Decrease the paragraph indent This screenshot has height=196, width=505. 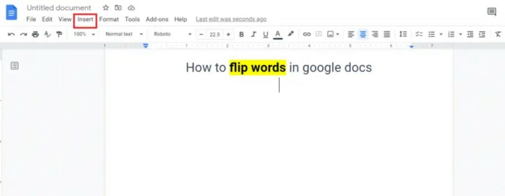(470, 34)
